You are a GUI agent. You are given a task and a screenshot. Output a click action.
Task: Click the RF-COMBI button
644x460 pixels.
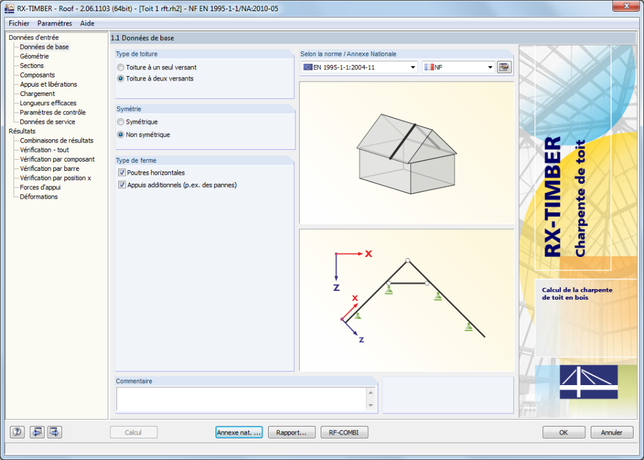344,433
